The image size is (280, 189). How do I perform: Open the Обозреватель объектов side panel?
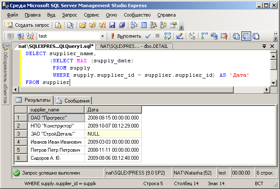pos(6,74)
